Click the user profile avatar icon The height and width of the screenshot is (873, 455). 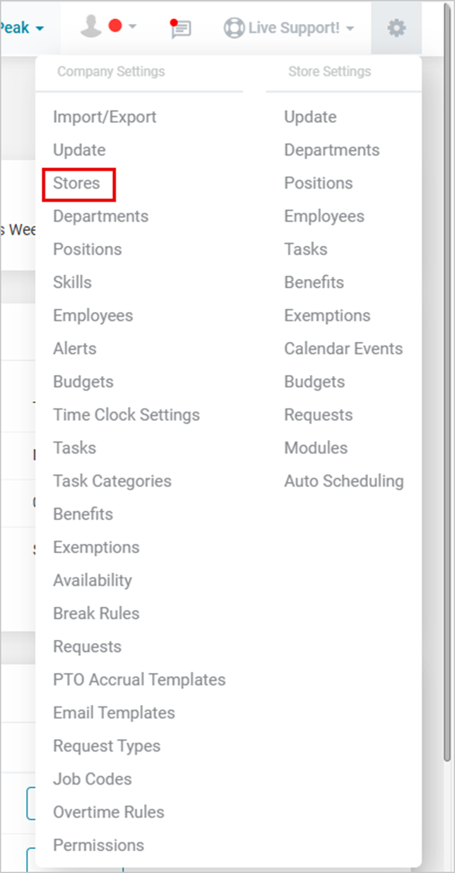(x=91, y=26)
